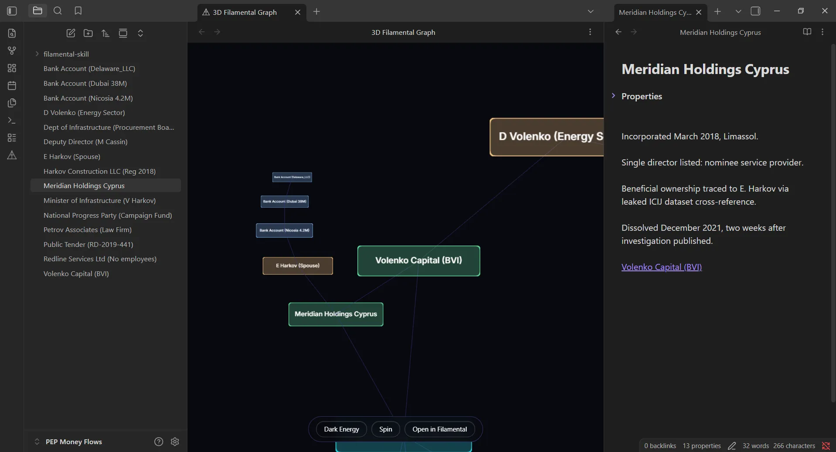This screenshot has width=836, height=452.
Task: Add a new tab in the right pane
Action: 717,12
